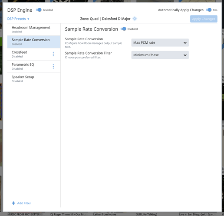The image size is (224, 216).
Task: Select Crossfeed filter in sidebar
Action: pyautogui.click(x=29, y=54)
